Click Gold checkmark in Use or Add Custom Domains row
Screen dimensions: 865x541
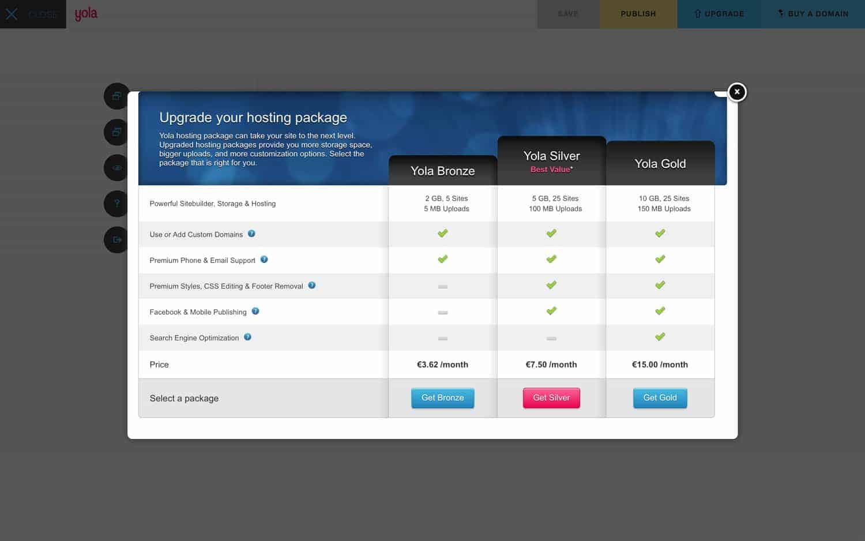660,234
